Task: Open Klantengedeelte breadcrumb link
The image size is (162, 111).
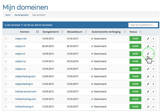Action: (x=22, y=15)
